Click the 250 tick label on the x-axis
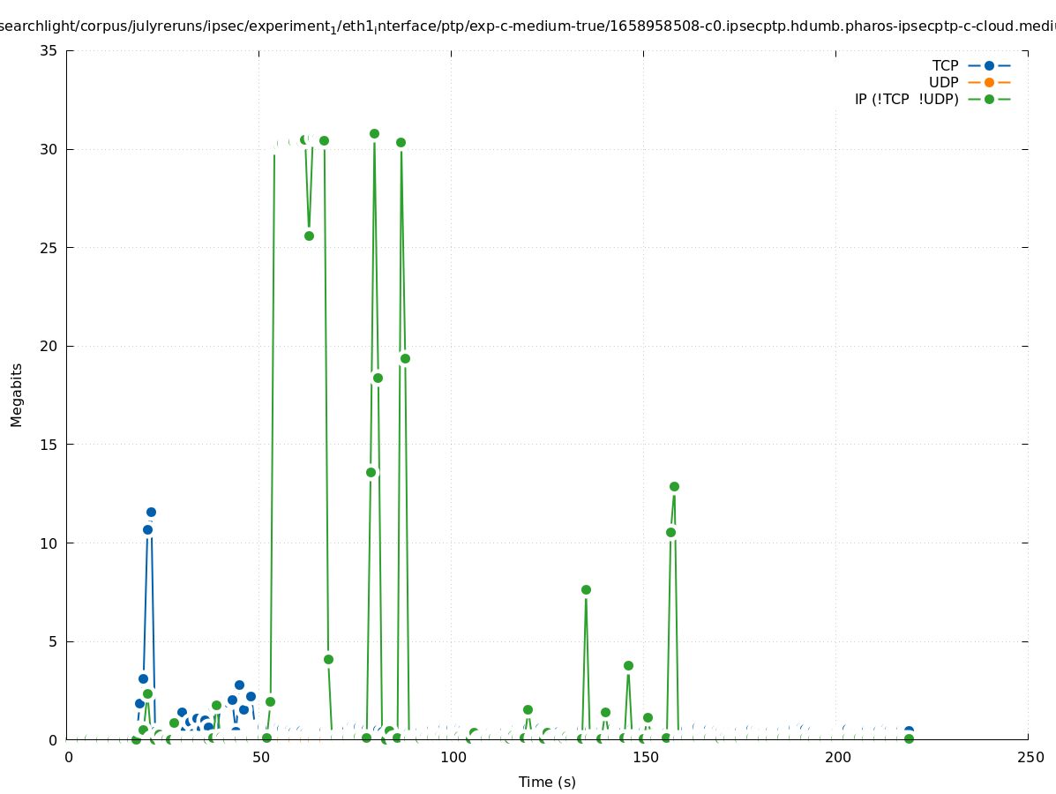The width and height of the screenshot is (1056, 794). pos(1029,757)
